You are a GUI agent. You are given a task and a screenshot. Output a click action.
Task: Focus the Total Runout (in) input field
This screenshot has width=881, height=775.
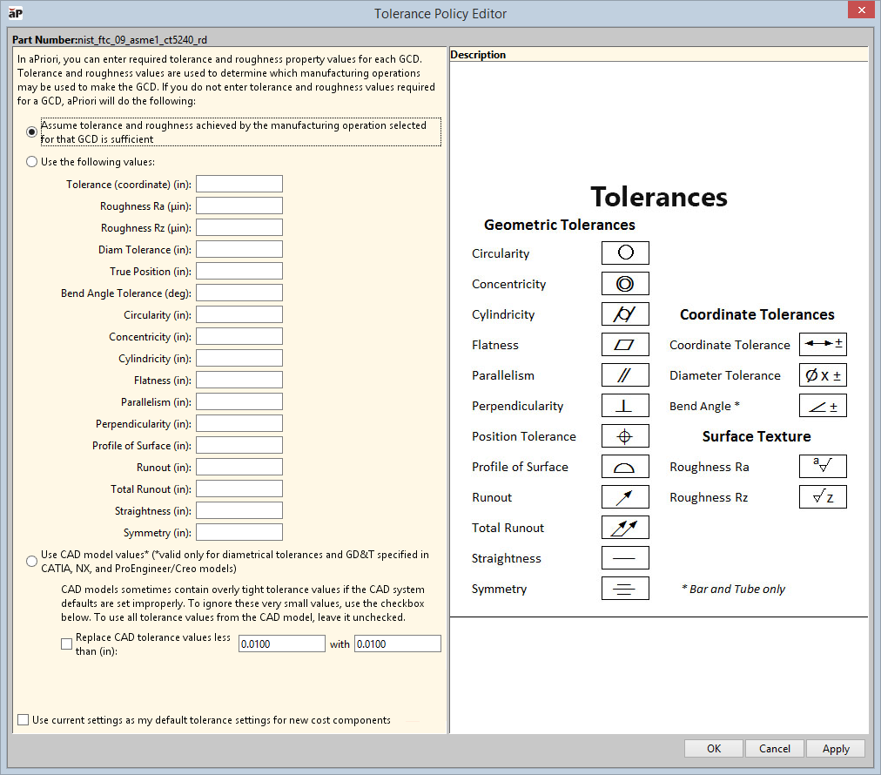tap(239, 489)
